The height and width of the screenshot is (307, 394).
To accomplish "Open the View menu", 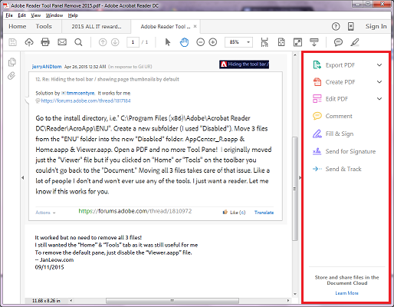I will pos(36,15).
